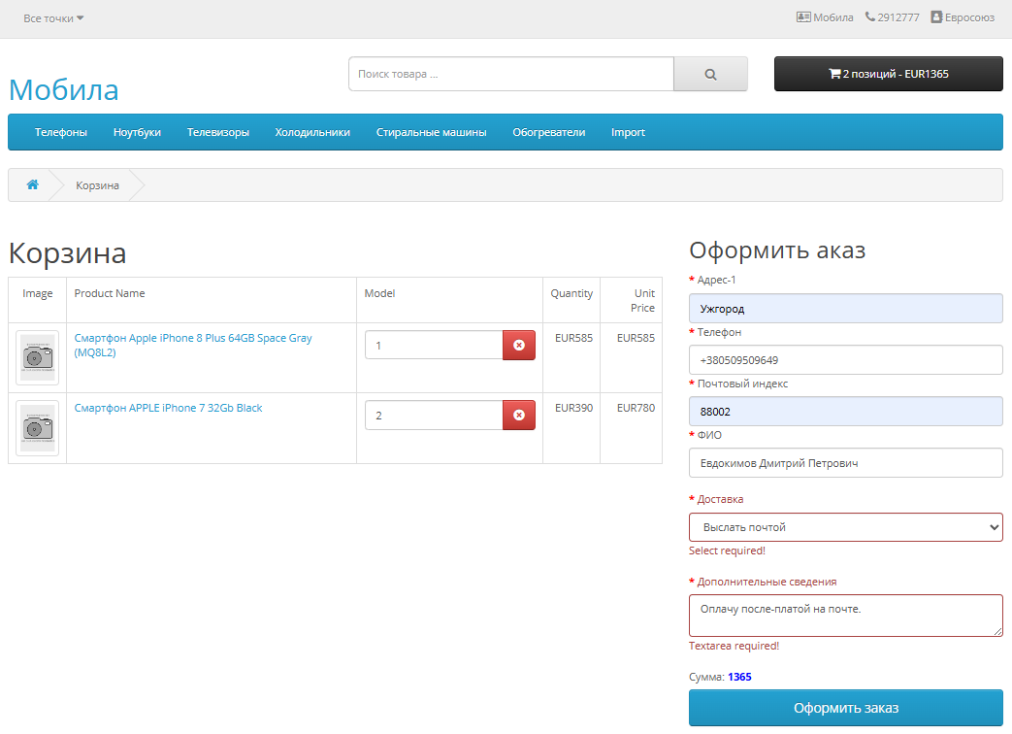Image resolution: width=1012 pixels, height=734 pixels.
Task: Open the Евросоюз account link
Action: point(962,17)
